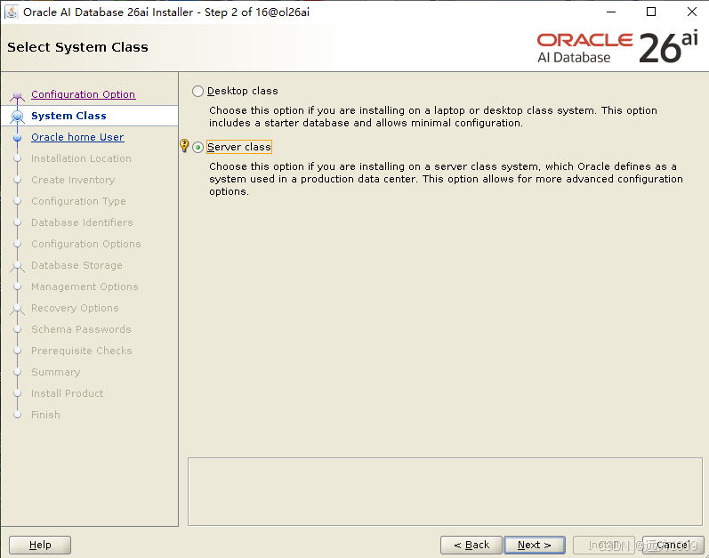This screenshot has height=558, width=709.
Task: Go back with the Back button
Action: [x=471, y=545]
